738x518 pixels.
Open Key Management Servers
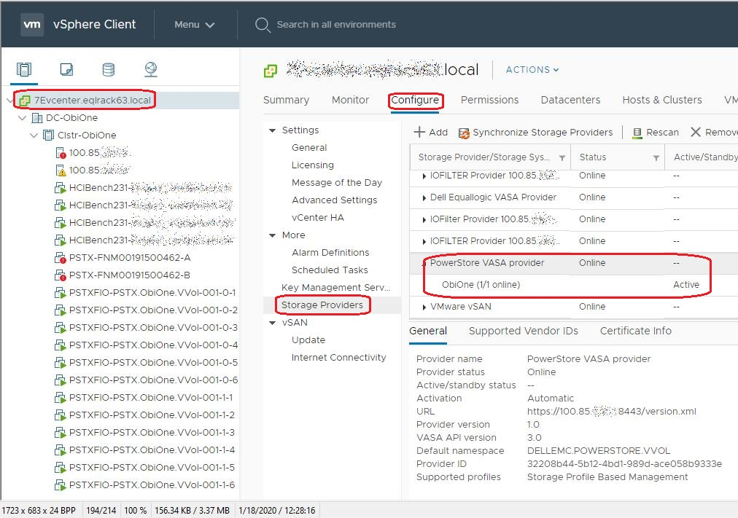(x=335, y=287)
